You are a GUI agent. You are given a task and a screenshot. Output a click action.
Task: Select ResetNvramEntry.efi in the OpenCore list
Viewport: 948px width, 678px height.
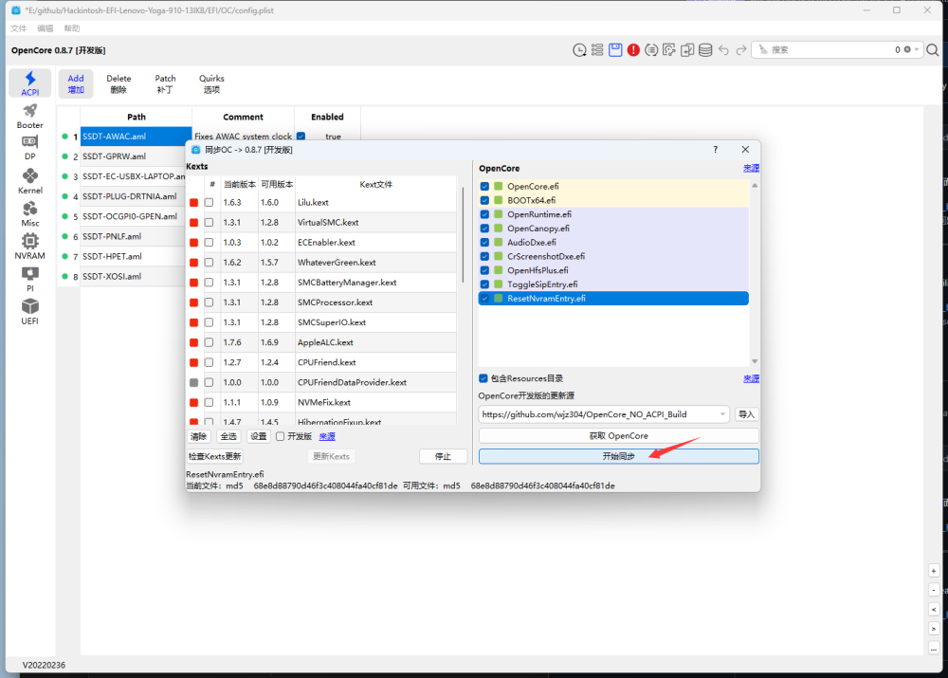pyautogui.click(x=613, y=299)
